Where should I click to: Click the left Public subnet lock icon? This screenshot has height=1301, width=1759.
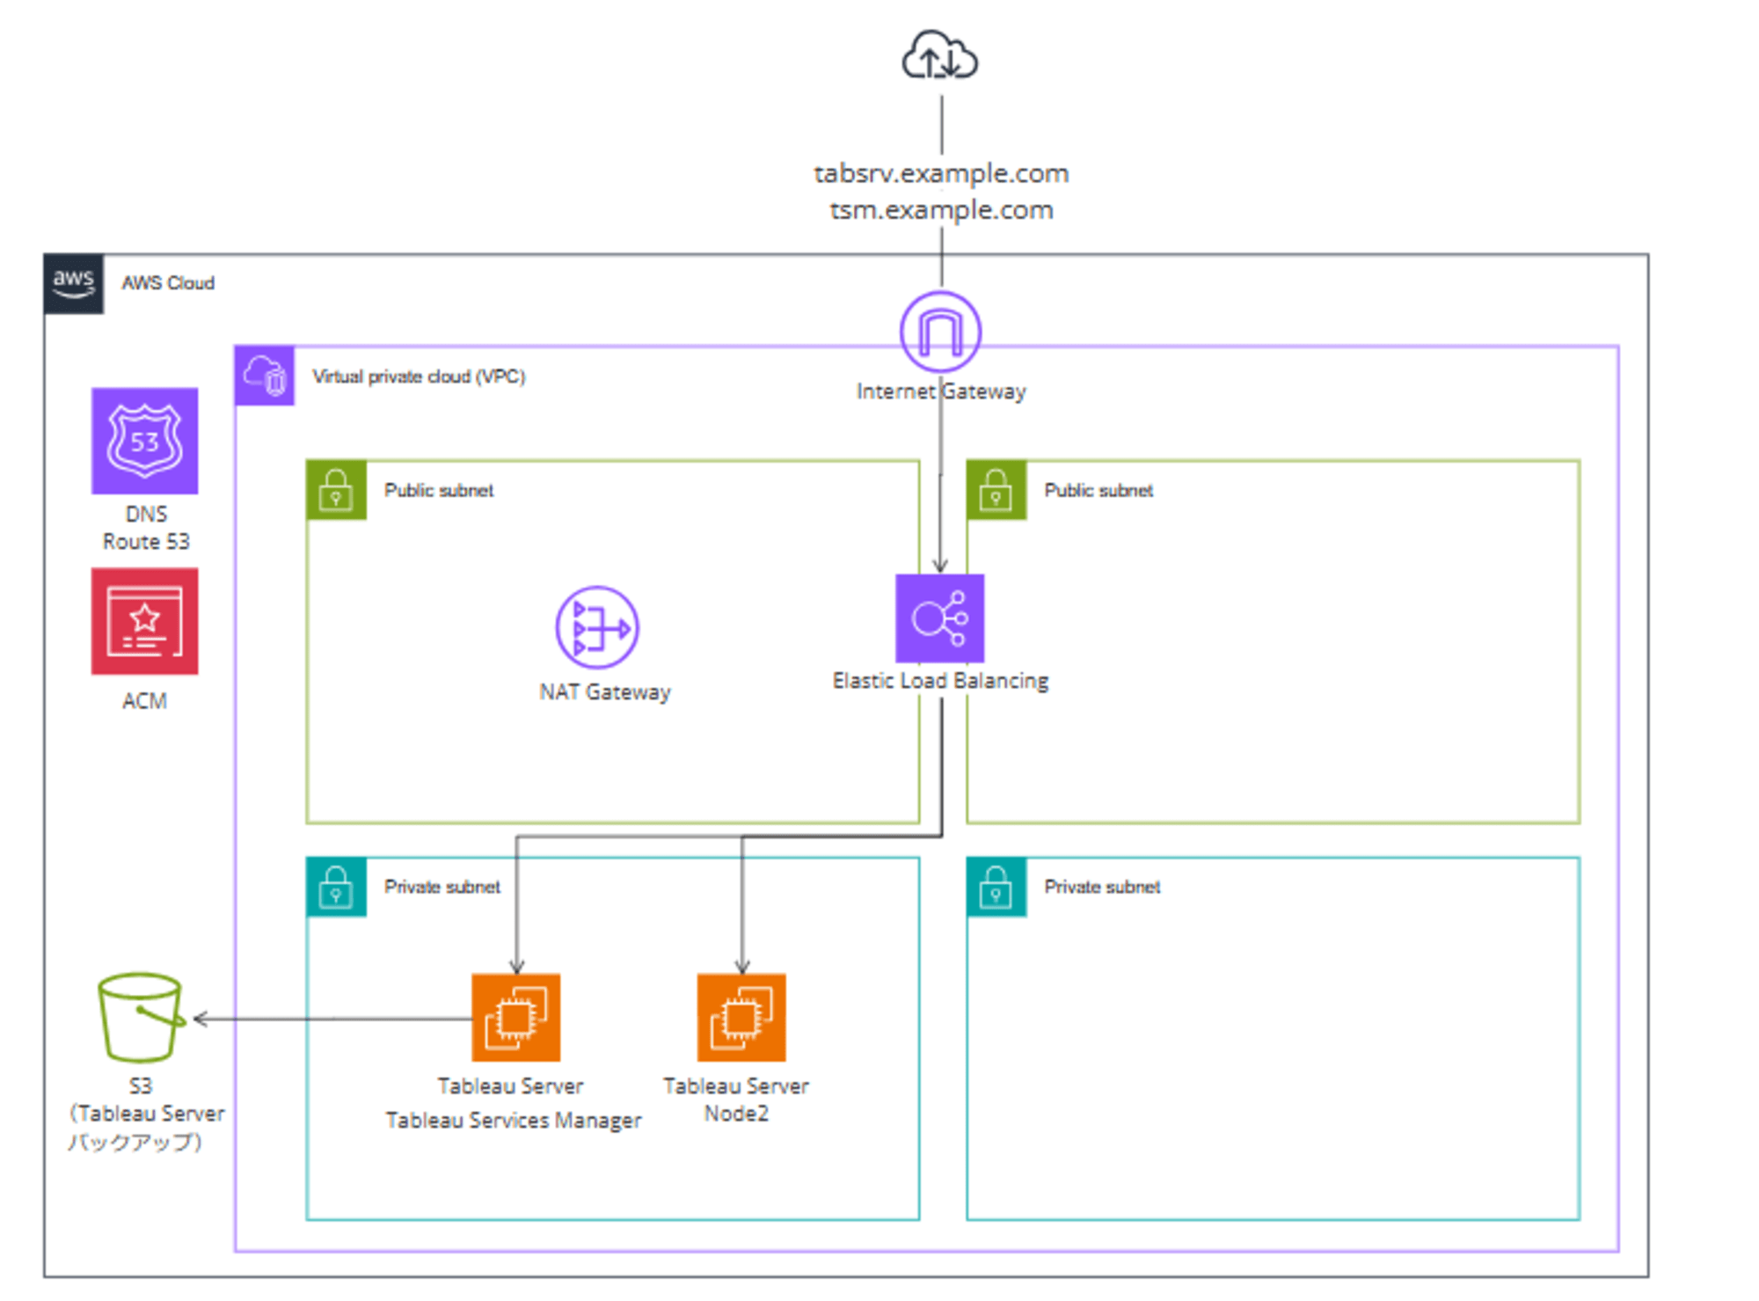[336, 490]
